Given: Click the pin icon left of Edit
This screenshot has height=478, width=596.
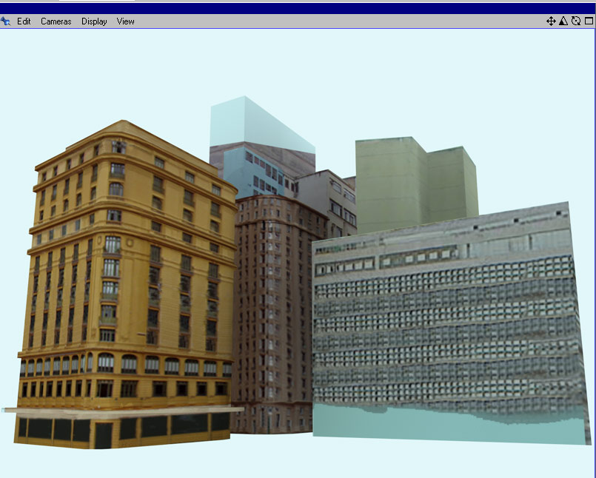Looking at the screenshot, I should tap(5, 21).
